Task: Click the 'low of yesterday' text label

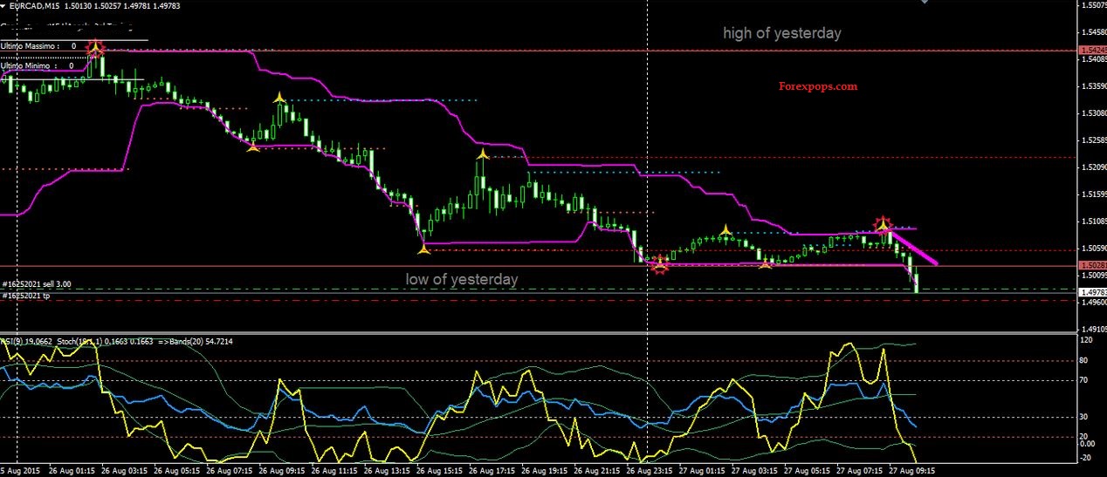Action: click(462, 279)
